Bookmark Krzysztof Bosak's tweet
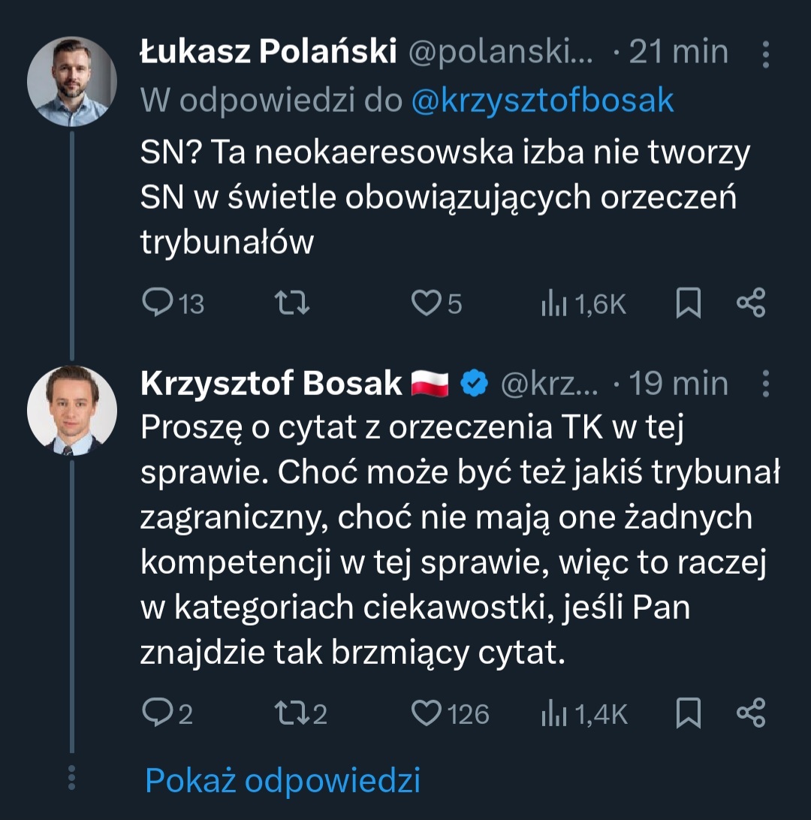 pyautogui.click(x=689, y=713)
